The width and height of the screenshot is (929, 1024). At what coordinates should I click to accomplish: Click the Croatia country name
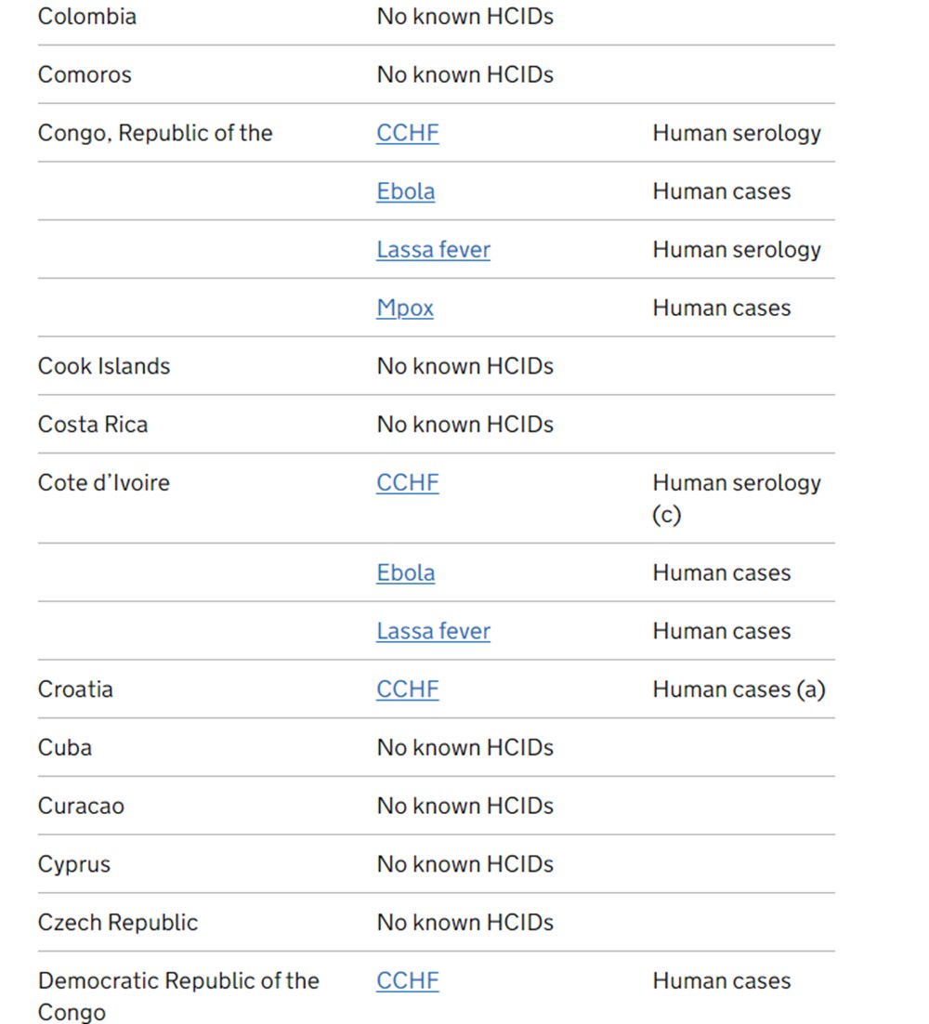click(75, 689)
